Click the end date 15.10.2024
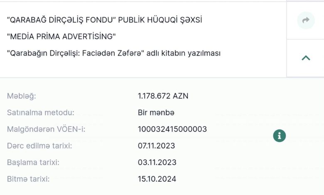The image size is (324, 195). [x=157, y=179]
